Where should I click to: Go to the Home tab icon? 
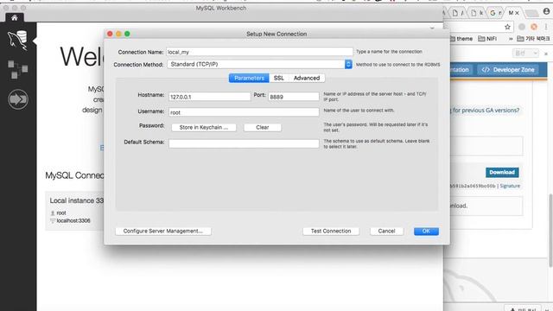(15, 17)
